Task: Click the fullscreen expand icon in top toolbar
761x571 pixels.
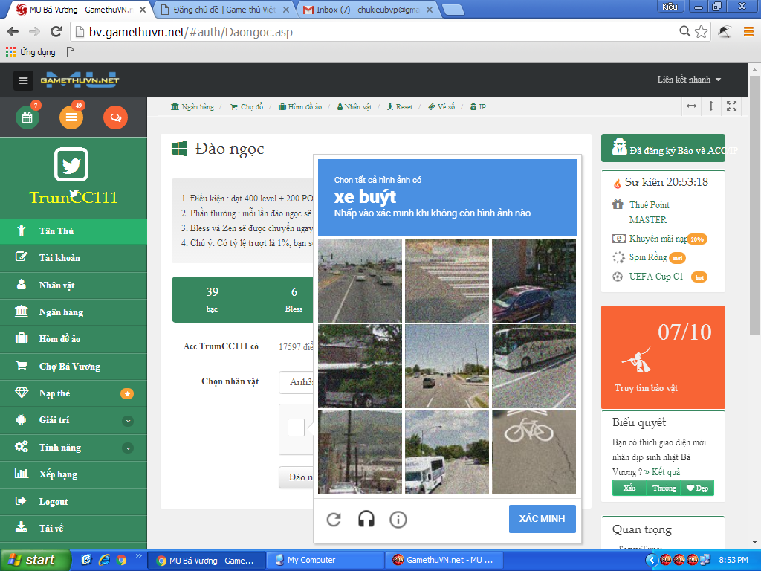Action: (x=732, y=106)
